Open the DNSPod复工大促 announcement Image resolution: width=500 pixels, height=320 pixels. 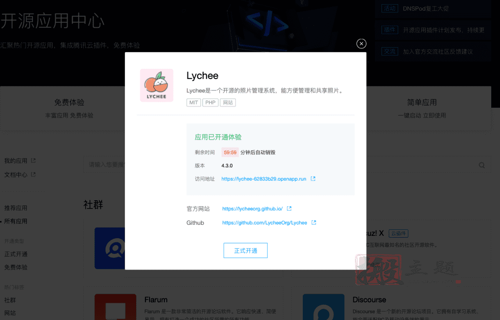pos(426,9)
